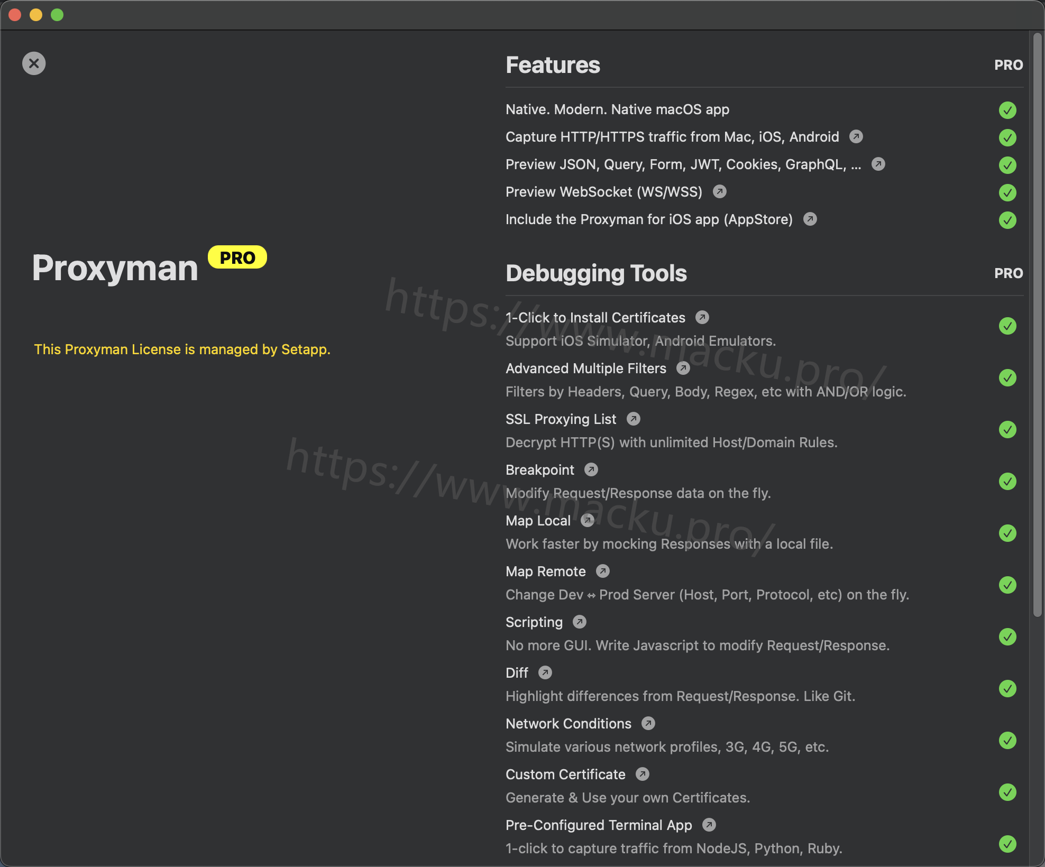The image size is (1045, 867).
Task: Click the Map Local feature title
Action: click(538, 521)
